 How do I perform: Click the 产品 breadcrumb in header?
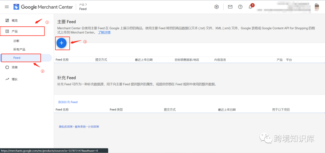82,4
